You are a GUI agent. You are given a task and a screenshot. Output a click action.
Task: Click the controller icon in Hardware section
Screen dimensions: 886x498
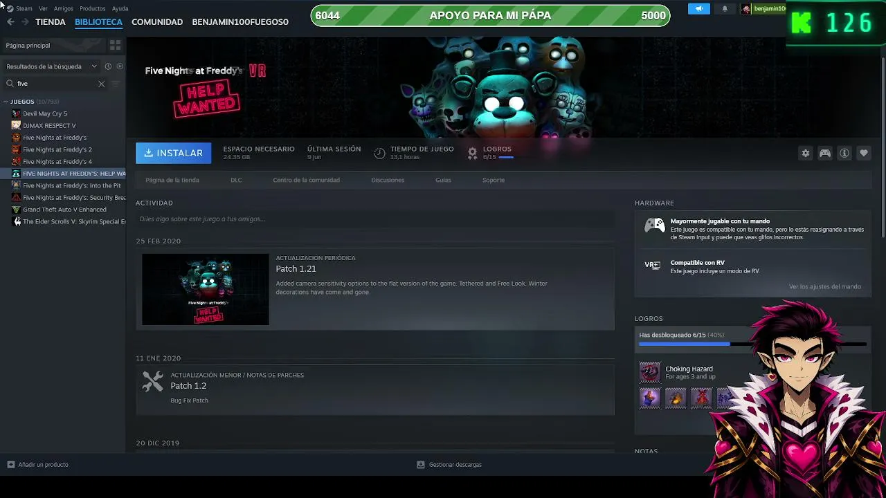(x=655, y=225)
